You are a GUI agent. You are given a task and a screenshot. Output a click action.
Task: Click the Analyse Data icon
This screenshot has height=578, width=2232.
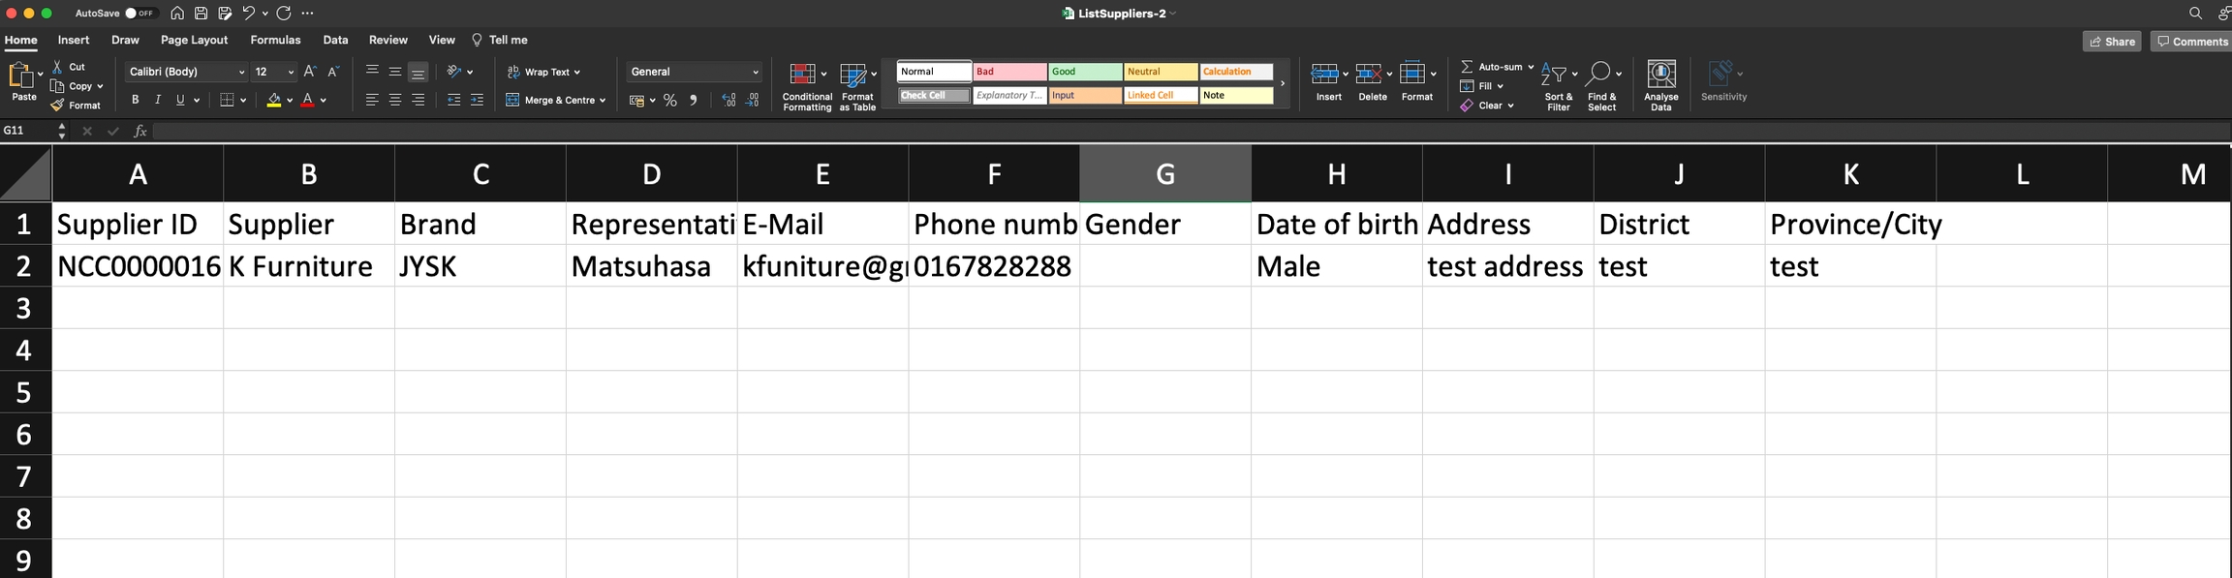tap(1660, 85)
